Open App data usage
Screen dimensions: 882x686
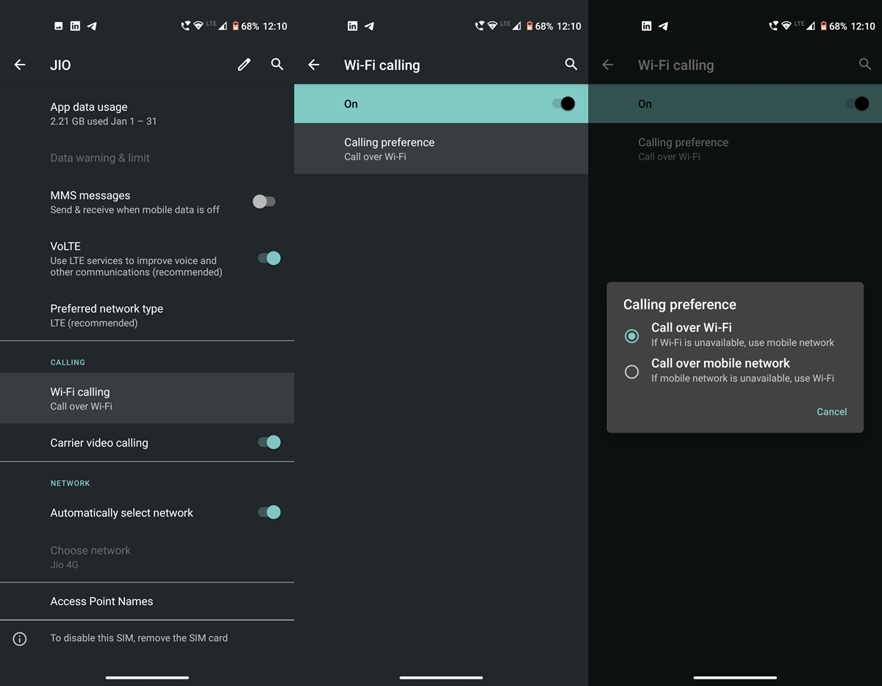coord(147,113)
